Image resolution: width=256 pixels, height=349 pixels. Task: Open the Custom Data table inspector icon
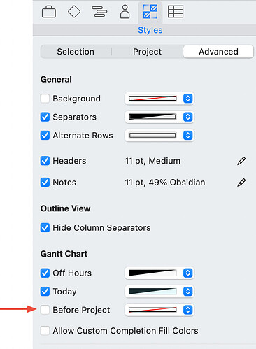(x=176, y=12)
